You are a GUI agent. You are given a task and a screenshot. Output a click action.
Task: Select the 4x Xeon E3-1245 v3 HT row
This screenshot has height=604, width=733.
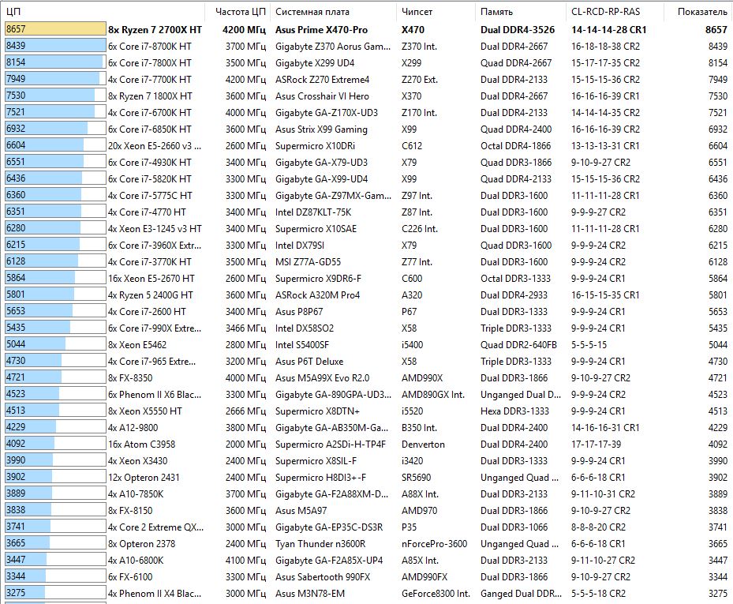click(366, 229)
